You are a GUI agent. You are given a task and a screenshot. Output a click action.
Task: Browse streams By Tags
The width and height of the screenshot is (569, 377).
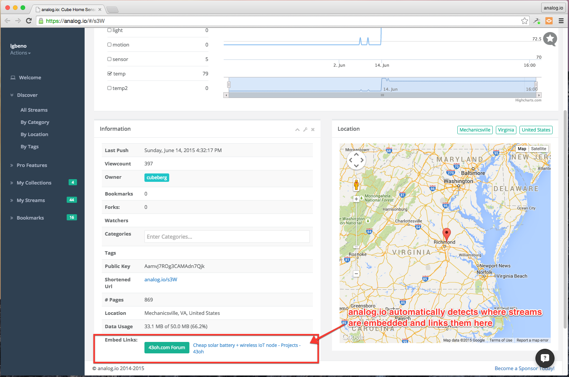tap(29, 146)
